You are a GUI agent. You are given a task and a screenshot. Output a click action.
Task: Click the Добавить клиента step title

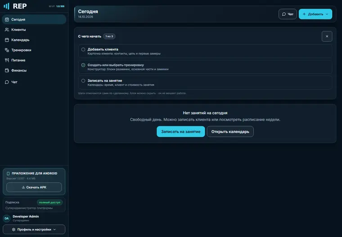[x=103, y=49]
